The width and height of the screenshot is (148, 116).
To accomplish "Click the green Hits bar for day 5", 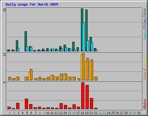I will pyautogui.click(x=26, y=41).
